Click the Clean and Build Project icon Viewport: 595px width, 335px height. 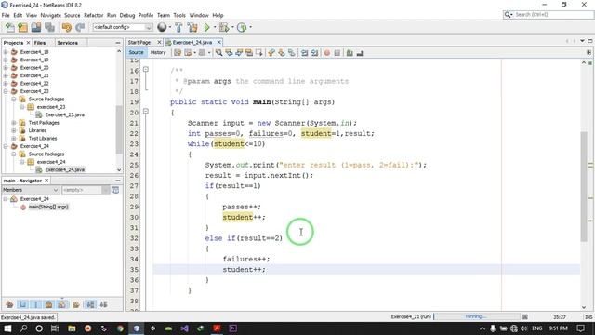pyautogui.click(x=192, y=27)
